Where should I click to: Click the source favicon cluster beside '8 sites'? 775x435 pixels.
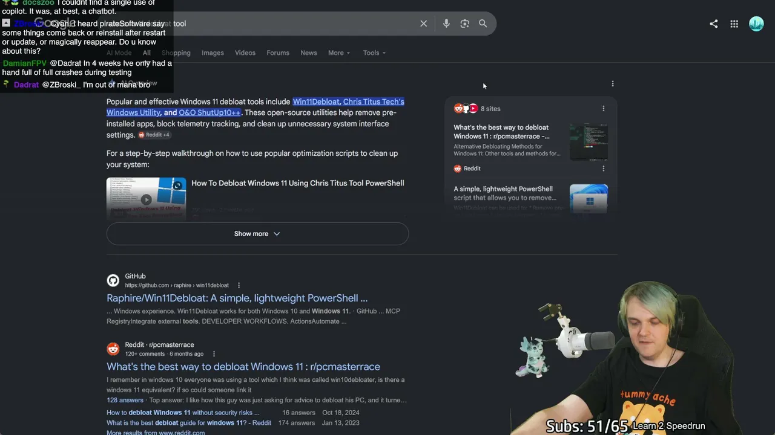pyautogui.click(x=466, y=109)
